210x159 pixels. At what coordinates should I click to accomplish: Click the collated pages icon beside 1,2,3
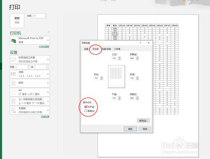pos(13,74)
